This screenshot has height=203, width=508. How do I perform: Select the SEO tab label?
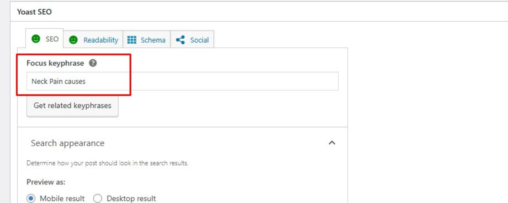(x=52, y=39)
